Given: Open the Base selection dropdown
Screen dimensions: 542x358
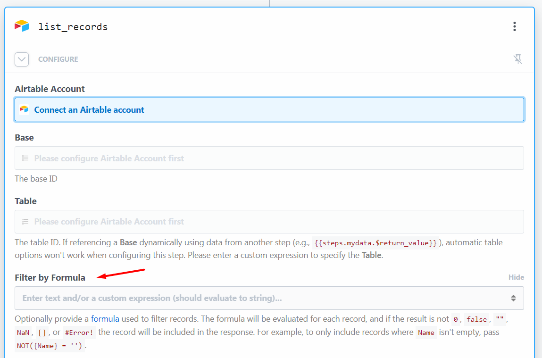Looking at the screenshot, I should coord(269,158).
